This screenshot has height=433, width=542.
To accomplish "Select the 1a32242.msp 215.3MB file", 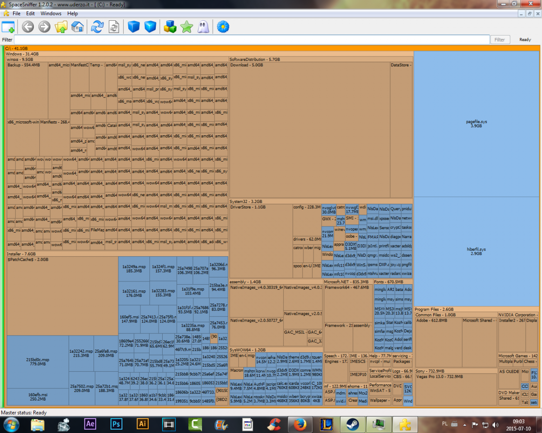I will pyautogui.click(x=81, y=353).
